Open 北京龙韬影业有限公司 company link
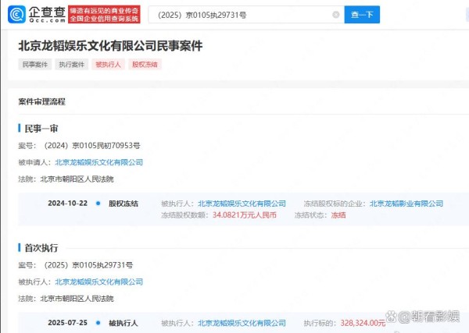This screenshot has width=469, height=333. (x=406, y=204)
